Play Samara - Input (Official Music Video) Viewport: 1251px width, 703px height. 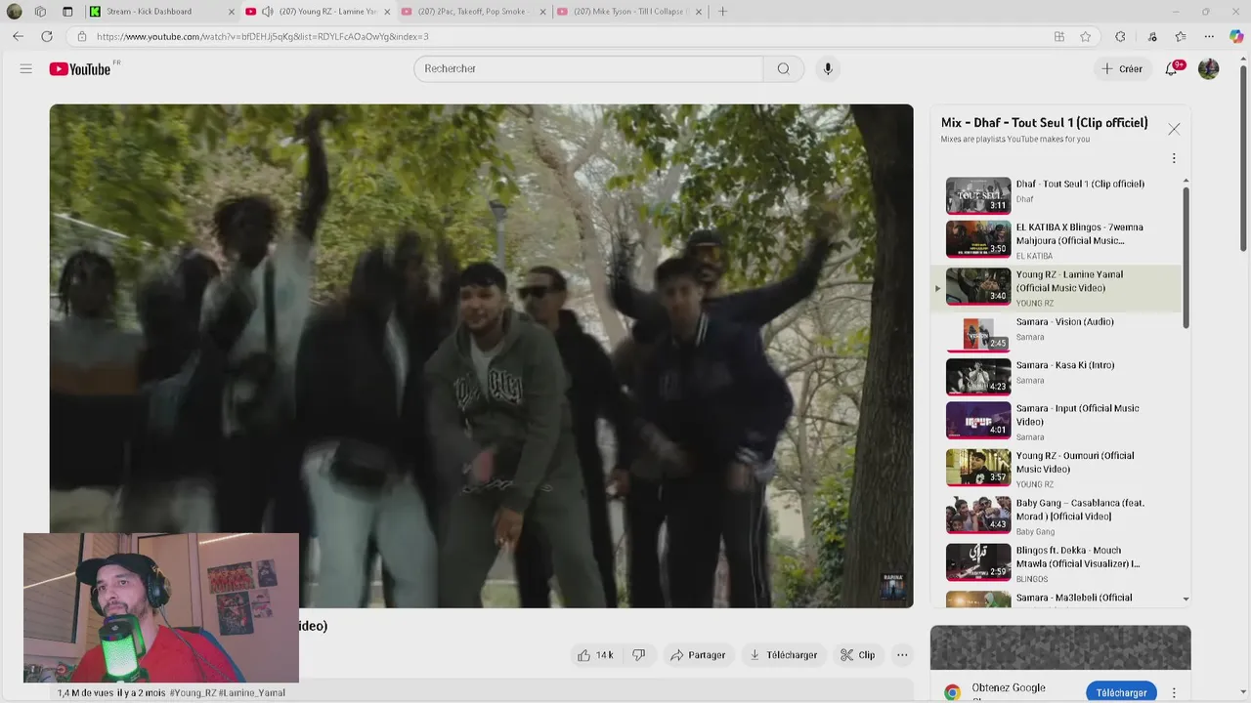pos(1058,422)
